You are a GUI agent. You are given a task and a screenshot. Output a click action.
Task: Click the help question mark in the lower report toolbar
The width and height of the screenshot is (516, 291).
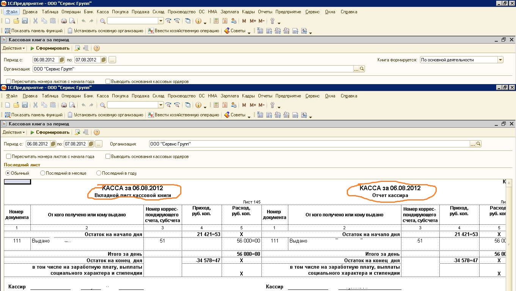[x=96, y=132]
